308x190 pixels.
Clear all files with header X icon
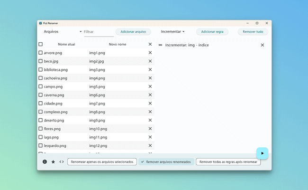[150, 44]
